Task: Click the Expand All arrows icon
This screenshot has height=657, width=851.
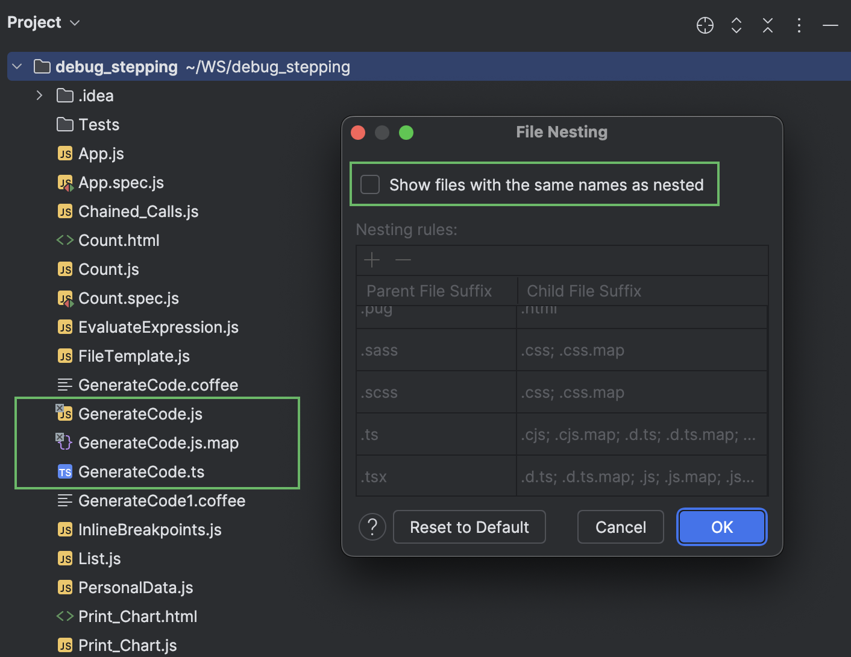Action: (x=736, y=25)
